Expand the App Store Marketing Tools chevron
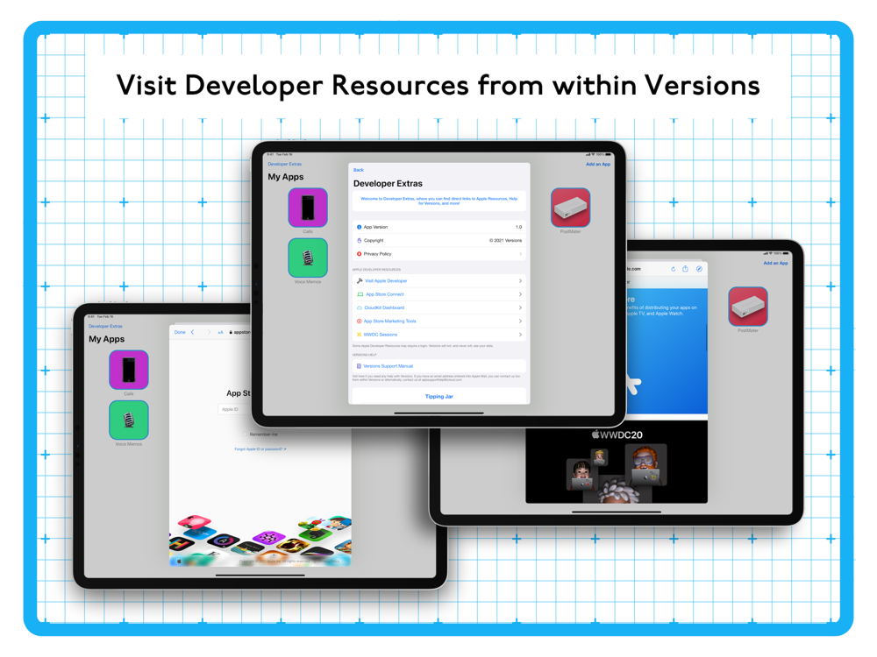Viewport: 877px width, 657px height. point(520,321)
